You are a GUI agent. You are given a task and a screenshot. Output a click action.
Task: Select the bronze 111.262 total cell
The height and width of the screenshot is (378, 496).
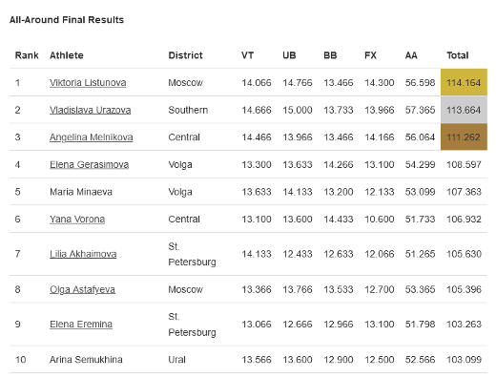click(x=464, y=137)
